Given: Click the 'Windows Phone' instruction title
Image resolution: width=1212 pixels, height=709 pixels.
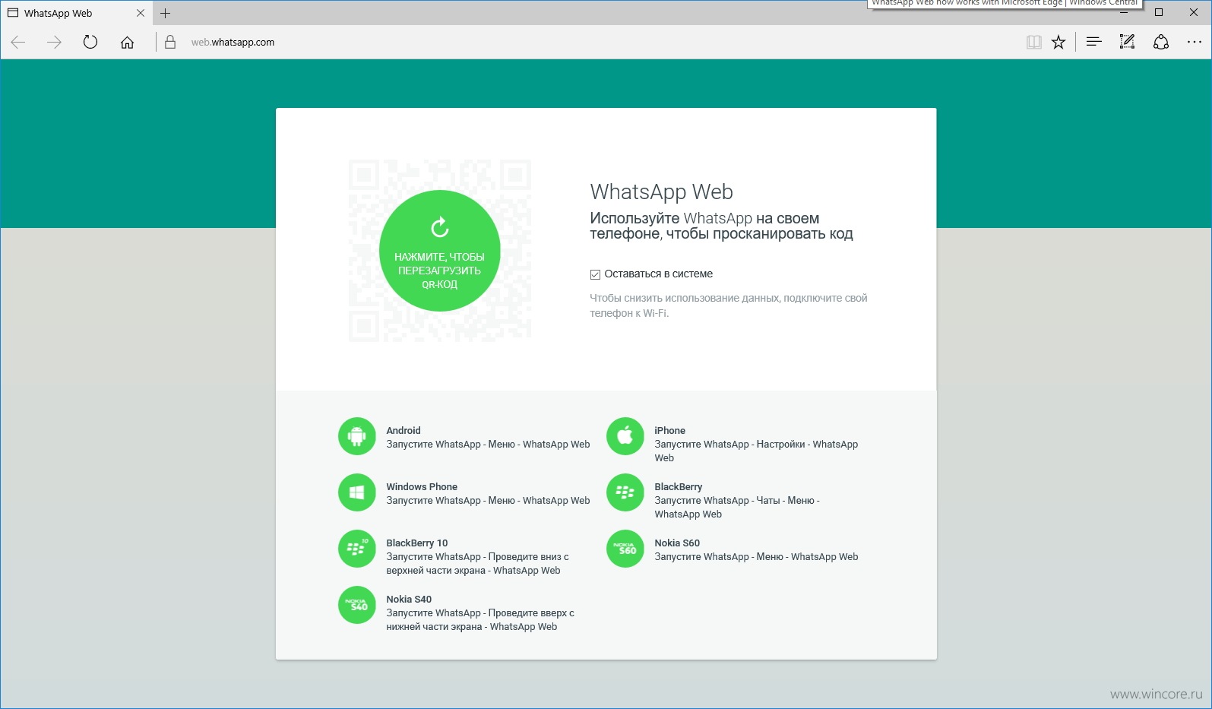Looking at the screenshot, I should click(422, 486).
